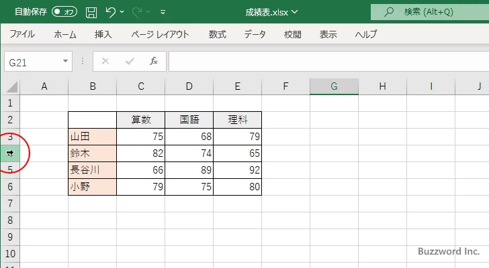Select column G header
The image size is (489, 268).
point(334,86)
